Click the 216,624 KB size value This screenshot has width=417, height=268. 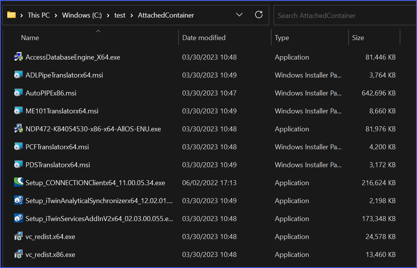[379, 183]
